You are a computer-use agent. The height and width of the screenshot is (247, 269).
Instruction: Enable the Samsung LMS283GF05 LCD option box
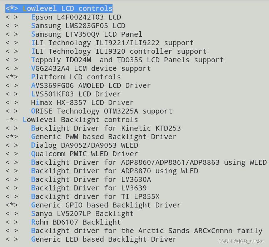coord(12,26)
